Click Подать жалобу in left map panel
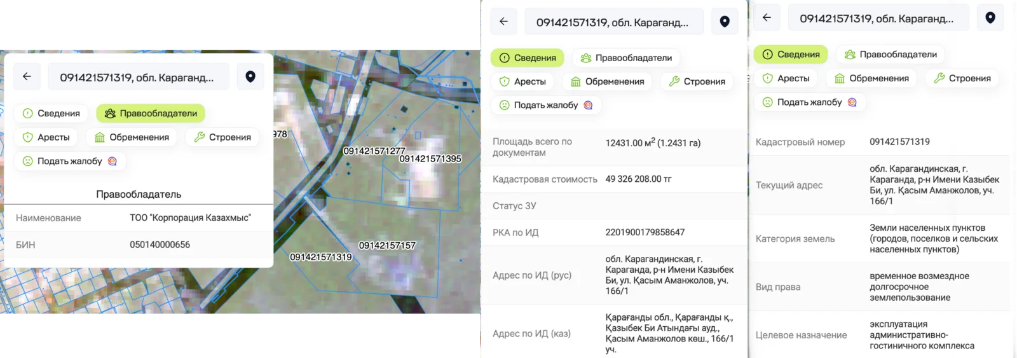This screenshot has width=1017, height=358. [70, 162]
